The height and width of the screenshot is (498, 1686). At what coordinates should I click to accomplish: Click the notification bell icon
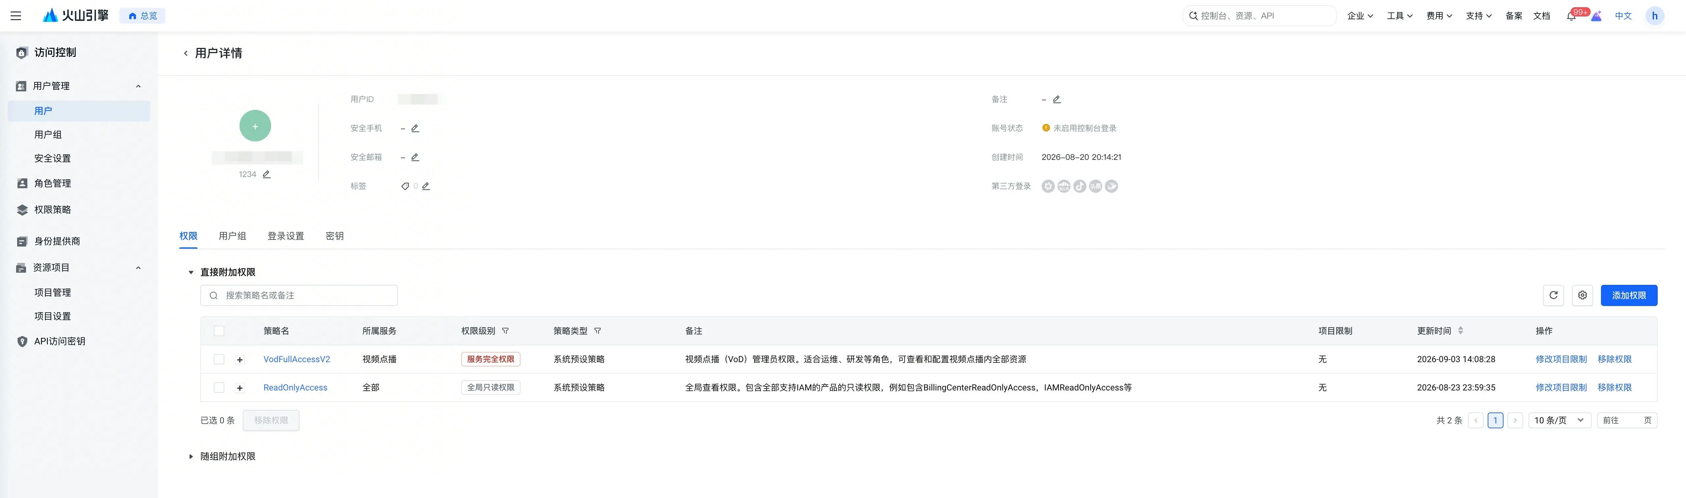pyautogui.click(x=1570, y=16)
